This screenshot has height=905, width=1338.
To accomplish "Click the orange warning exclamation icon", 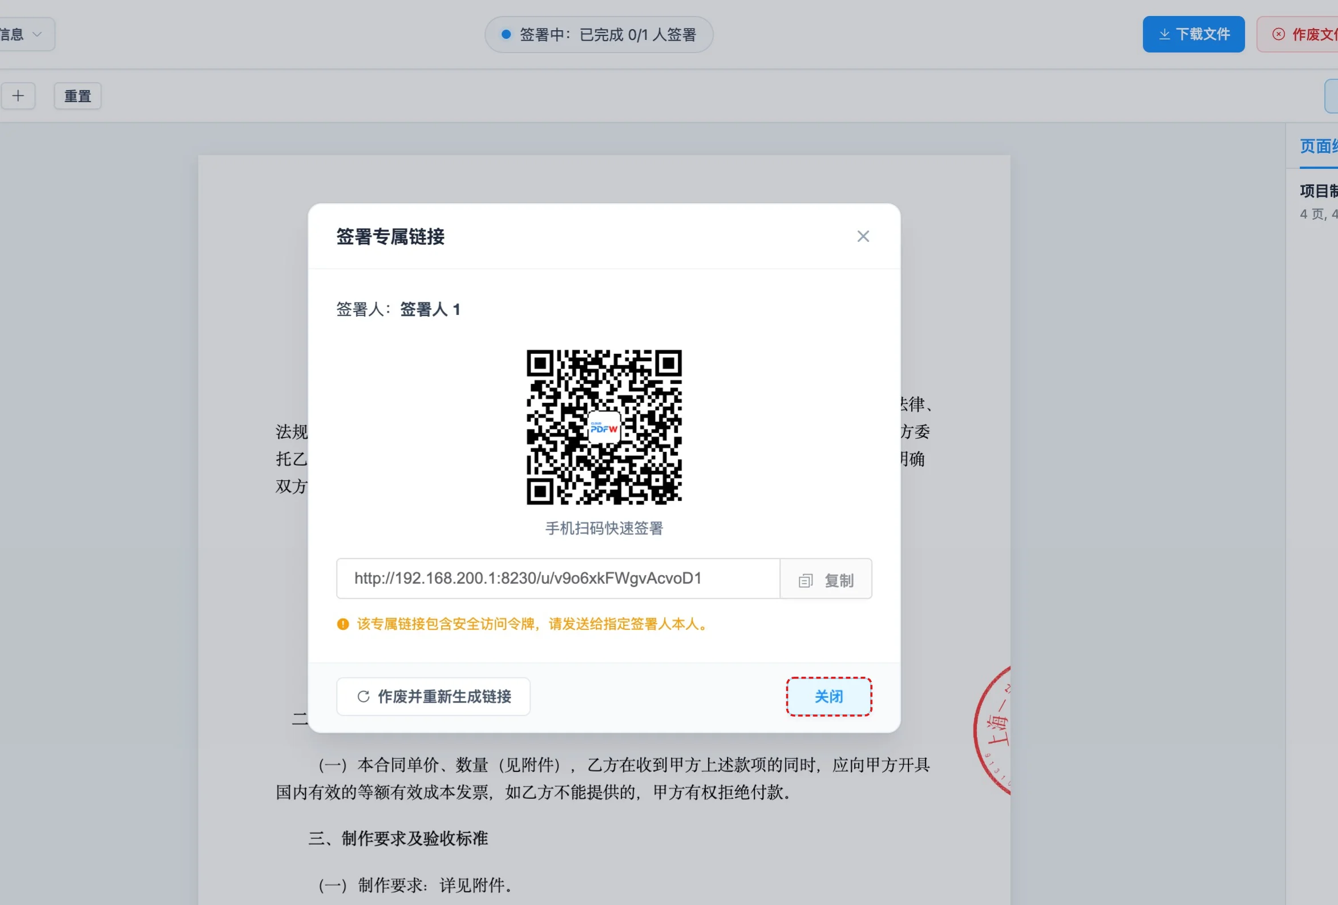I will tap(343, 624).
